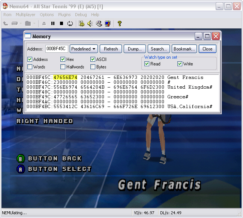Click the ASCII text United Kingdom#

click(x=190, y=87)
